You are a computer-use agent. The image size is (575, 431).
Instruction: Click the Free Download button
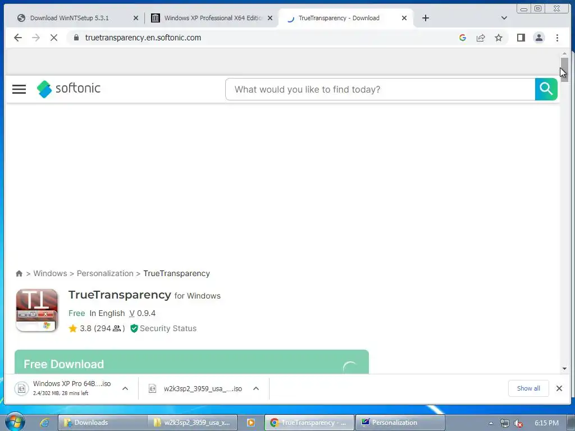(x=191, y=362)
